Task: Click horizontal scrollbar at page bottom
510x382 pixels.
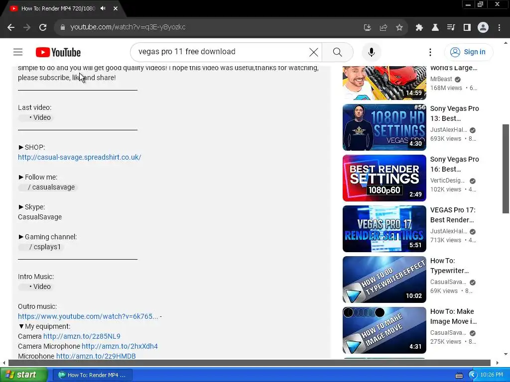Action: click(x=249, y=363)
